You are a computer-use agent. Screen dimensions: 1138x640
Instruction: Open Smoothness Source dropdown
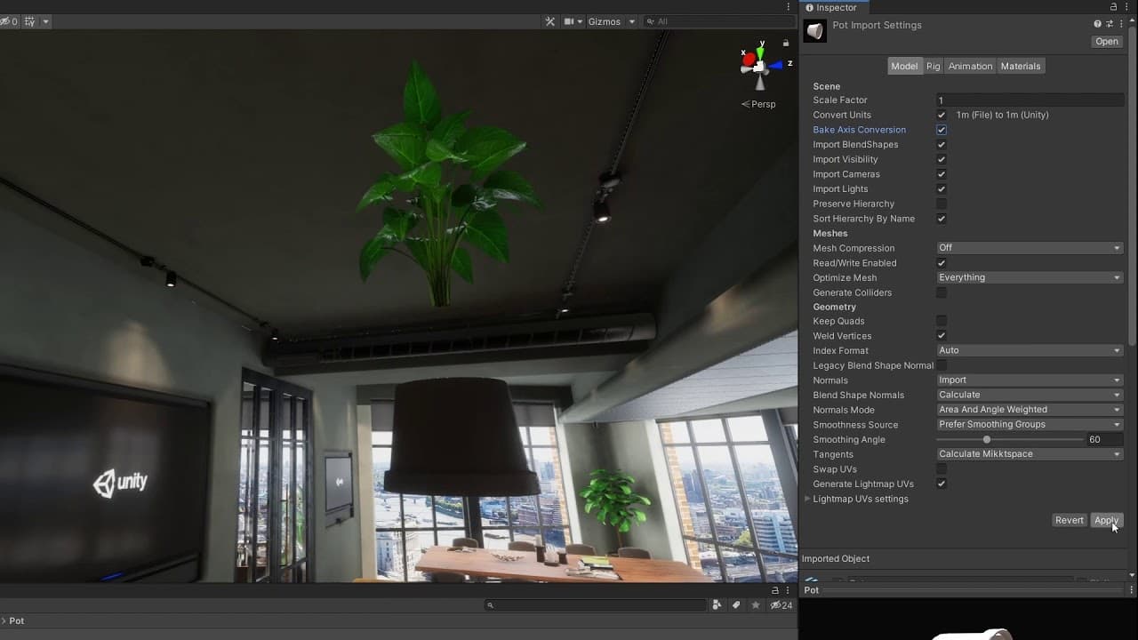pos(1030,424)
